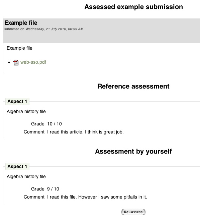Image resolution: width=200 pixels, height=218 pixels.
Task: Click the Example file title
Action: tap(21, 23)
